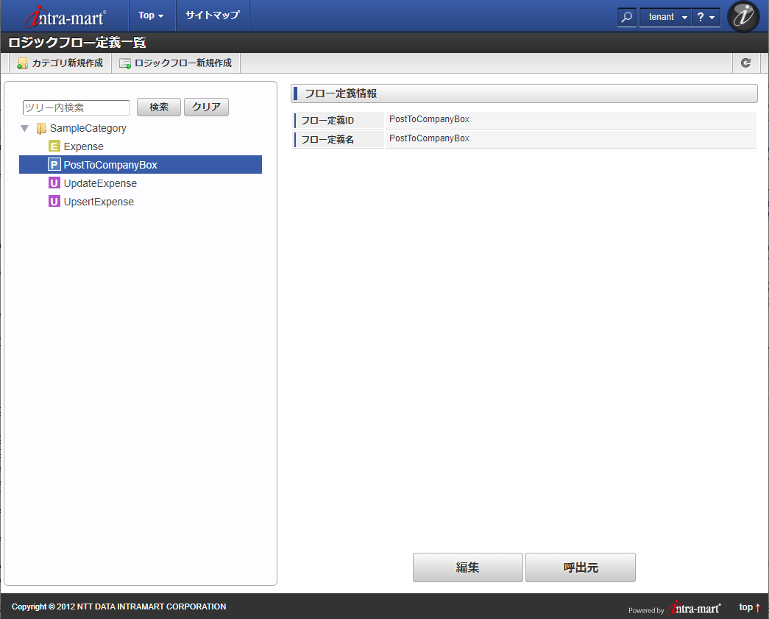Open the サイトマップ menu item
Image resolution: width=769 pixels, height=619 pixels.
(213, 15)
